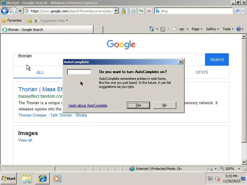Select the ALL results tab

(x=40, y=72)
